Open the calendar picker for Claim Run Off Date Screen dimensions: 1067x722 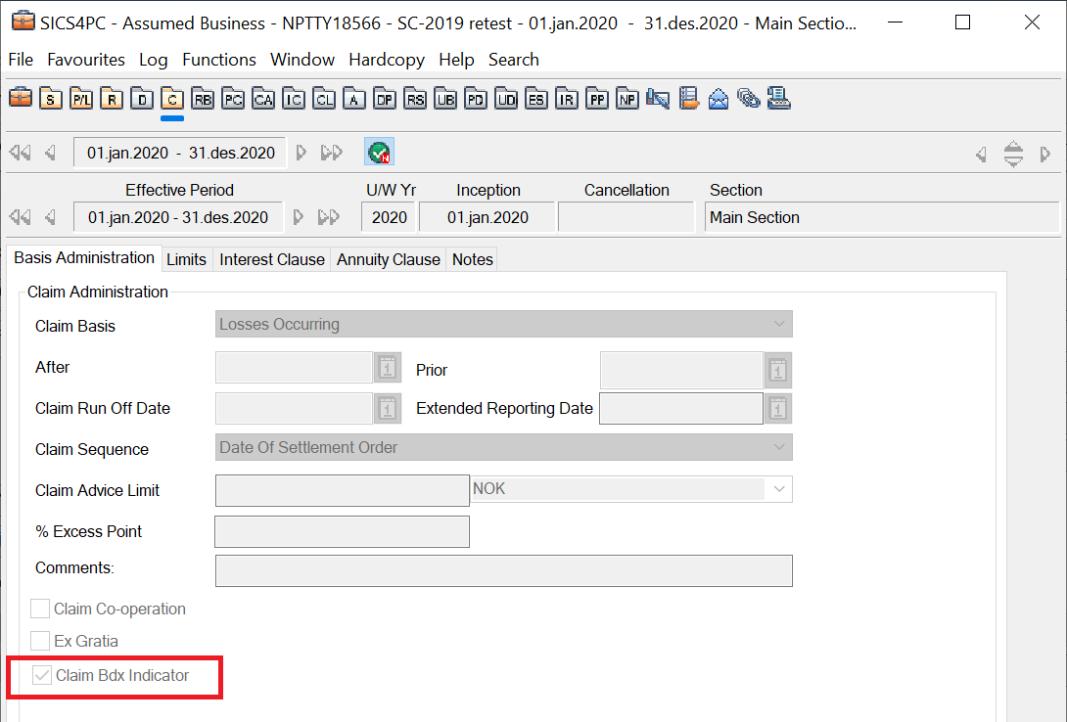[388, 408]
